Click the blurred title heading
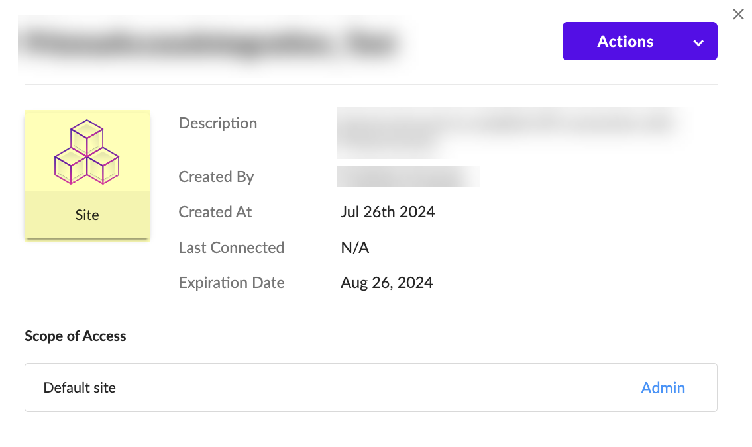This screenshot has width=752, height=447. [212, 43]
